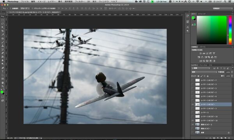Open the layer blend mode dropdown
Viewport: 234px width, 140px height.
[x=204, y=72]
